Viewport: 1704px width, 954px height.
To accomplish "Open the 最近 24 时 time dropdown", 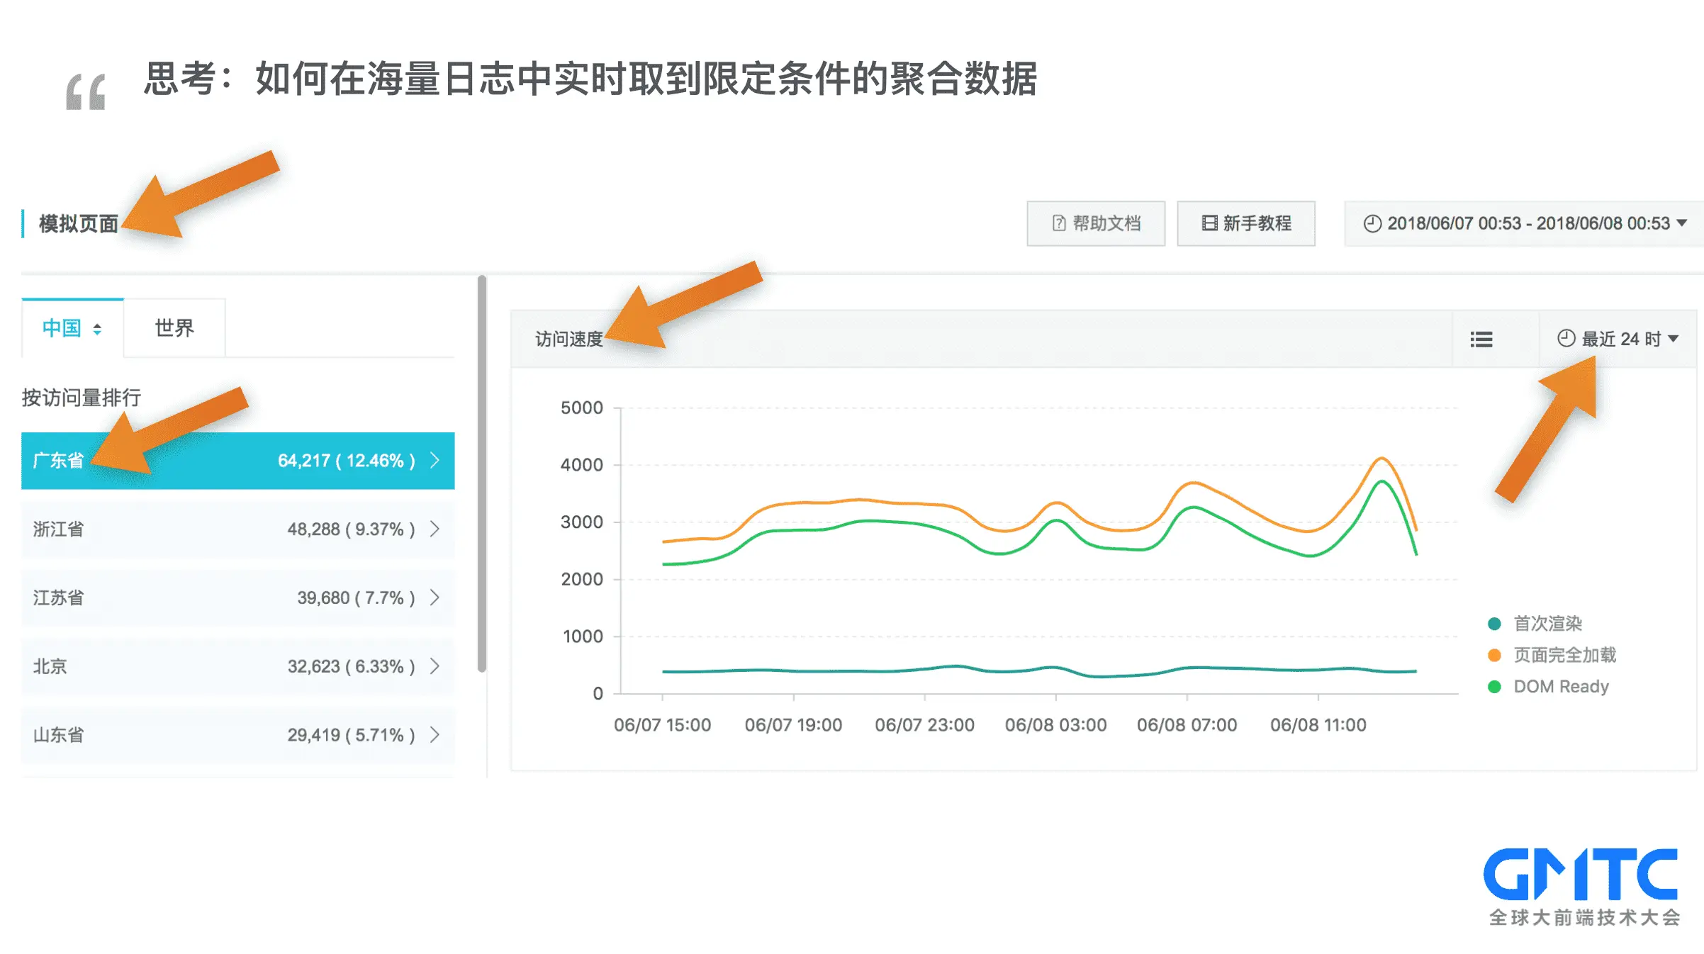I will pos(1618,339).
